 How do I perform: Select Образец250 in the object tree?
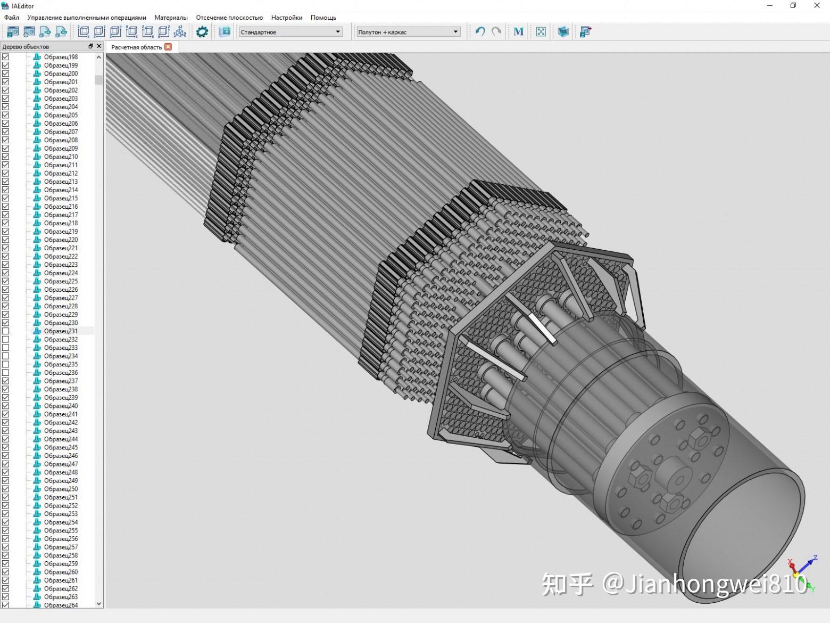[x=61, y=488]
